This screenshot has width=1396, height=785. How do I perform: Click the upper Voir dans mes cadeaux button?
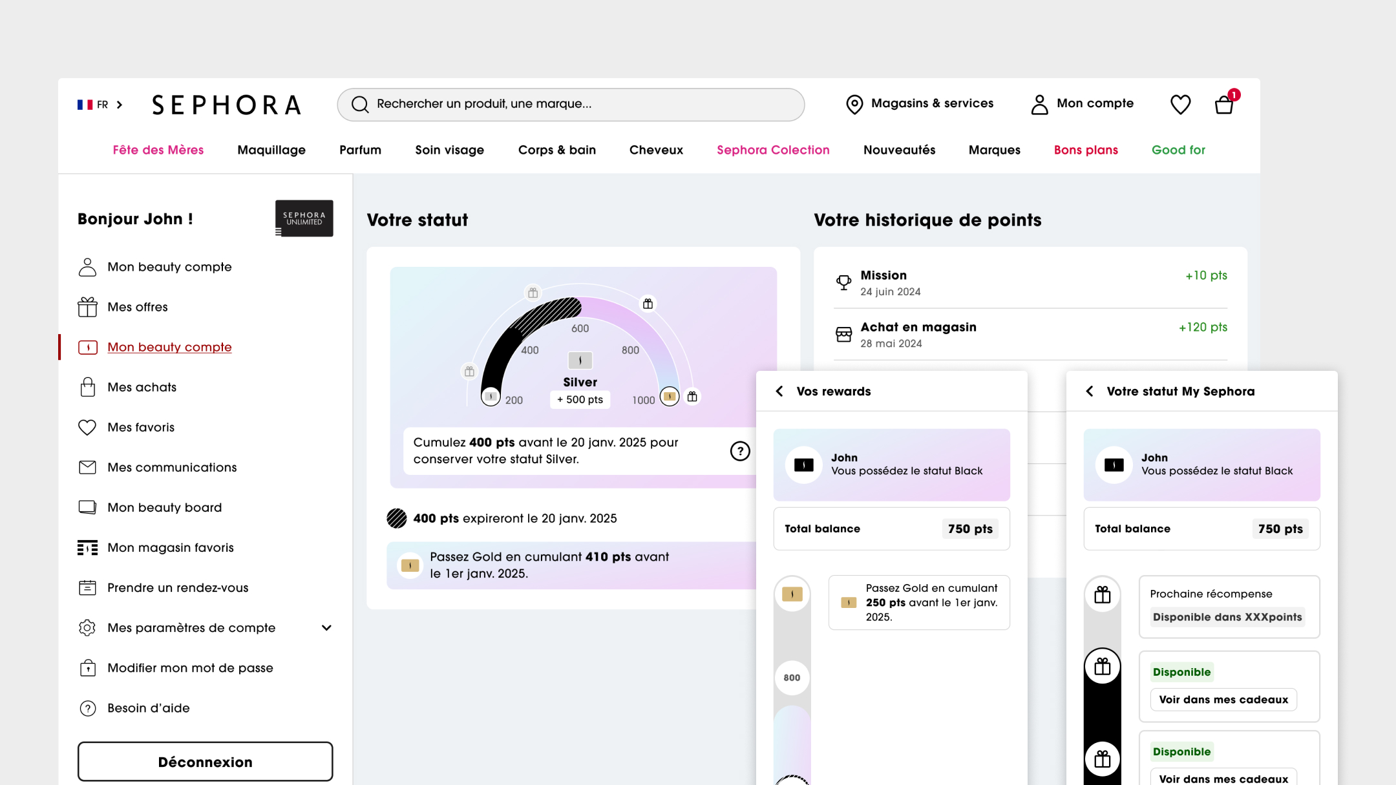click(x=1223, y=700)
